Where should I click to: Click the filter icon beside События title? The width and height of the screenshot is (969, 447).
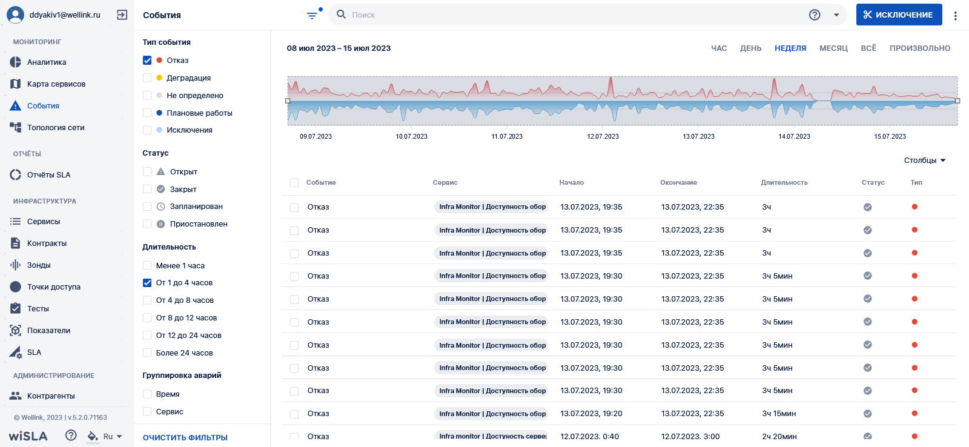313,15
